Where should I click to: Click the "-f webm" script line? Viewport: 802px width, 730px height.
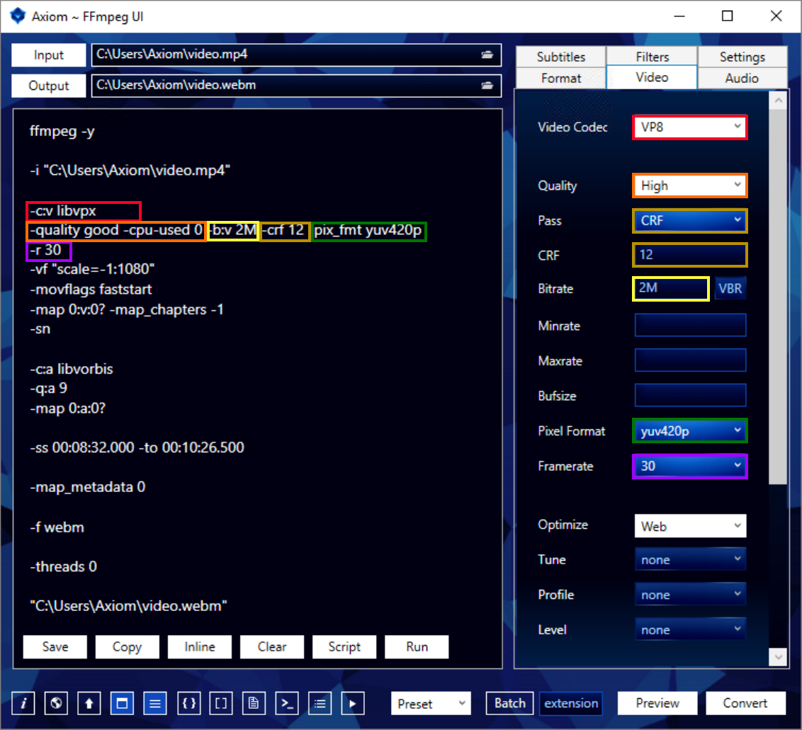click(57, 527)
